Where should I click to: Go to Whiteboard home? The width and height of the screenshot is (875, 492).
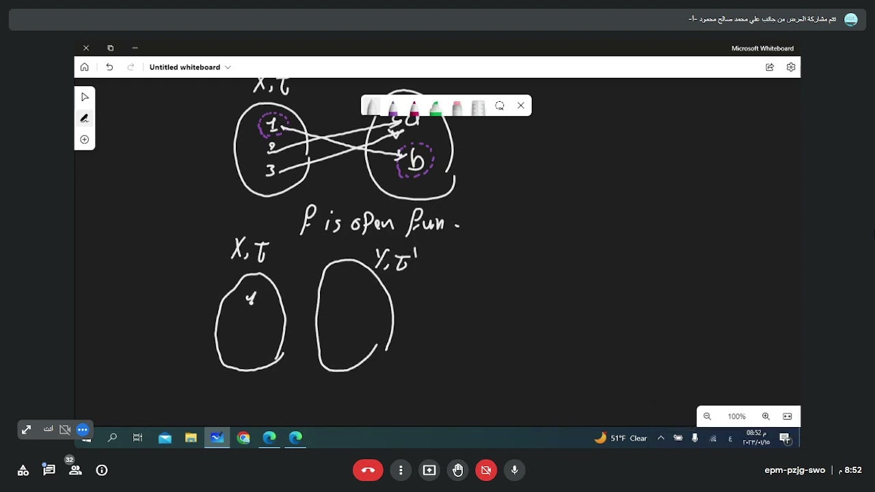(x=85, y=67)
